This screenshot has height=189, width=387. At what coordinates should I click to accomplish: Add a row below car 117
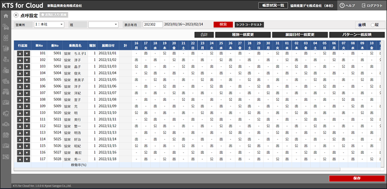point(27,159)
